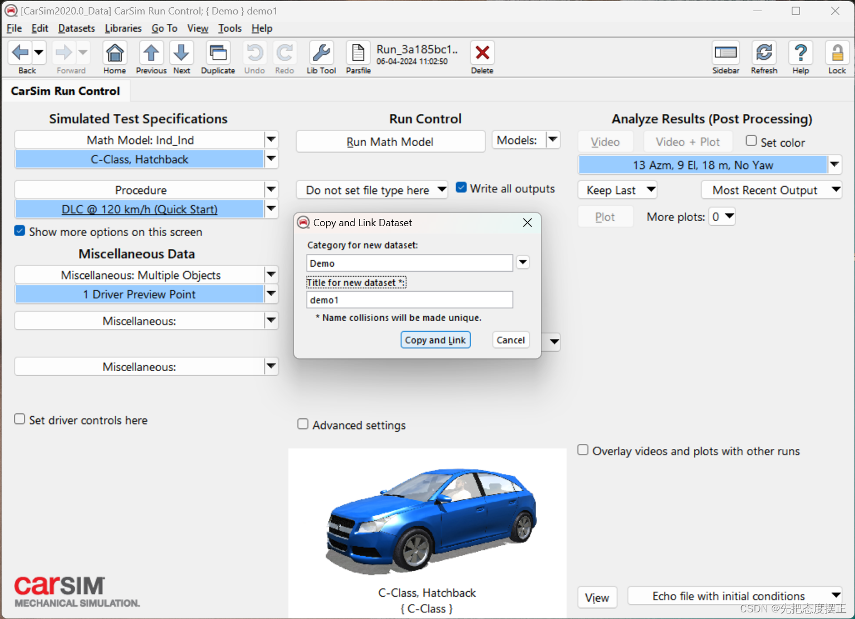The width and height of the screenshot is (855, 619).
Task: Click the Undo toolbar icon
Action: pyautogui.click(x=254, y=53)
